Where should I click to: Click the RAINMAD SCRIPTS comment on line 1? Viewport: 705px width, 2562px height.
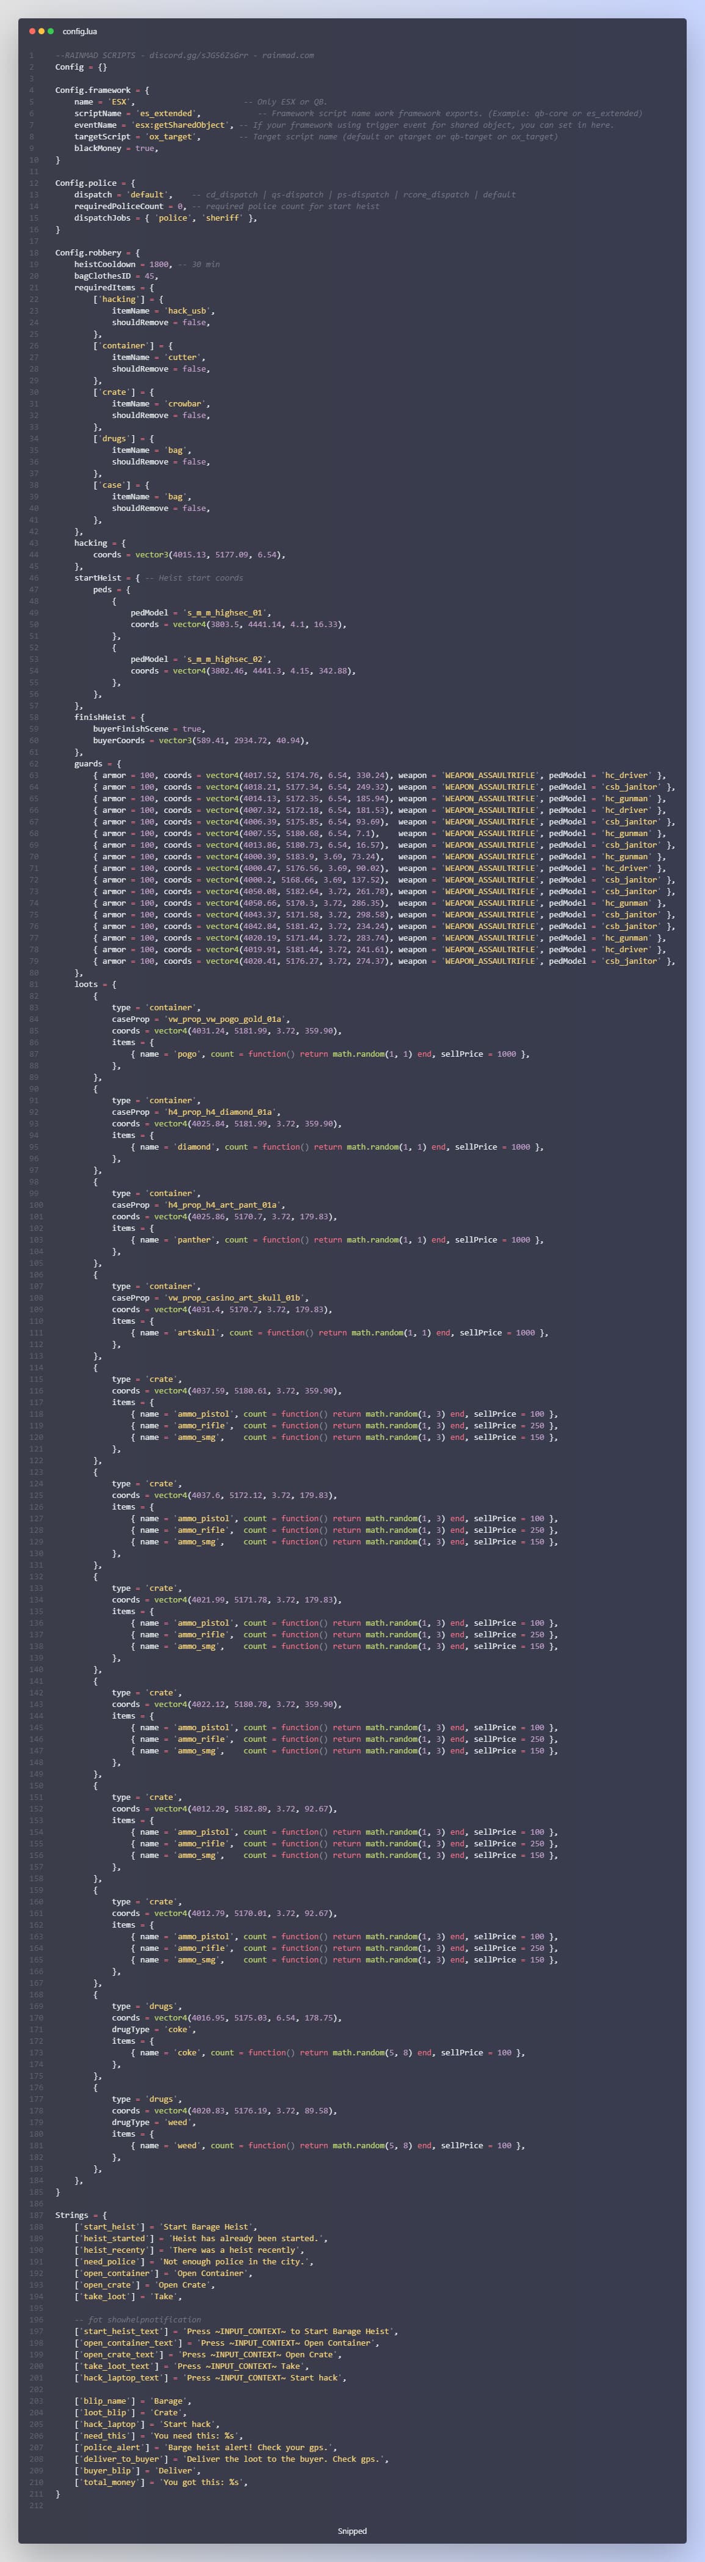pos(185,56)
